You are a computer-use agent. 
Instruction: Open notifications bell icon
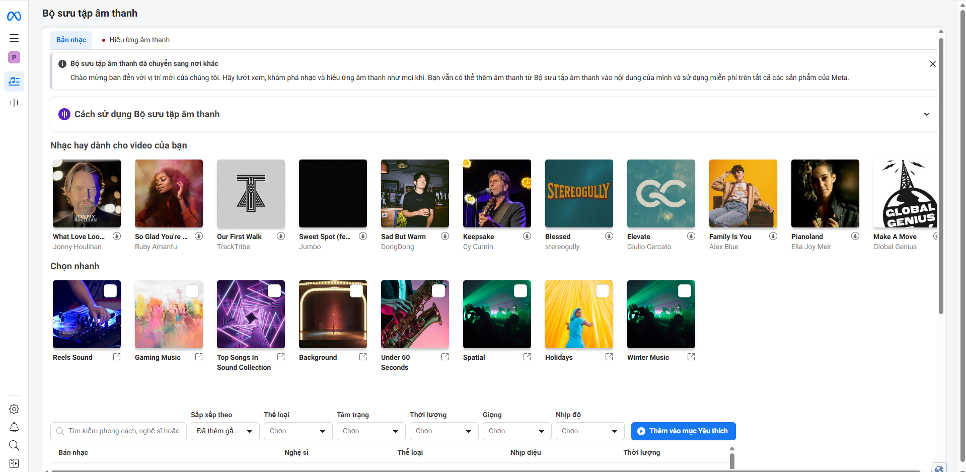(x=14, y=427)
